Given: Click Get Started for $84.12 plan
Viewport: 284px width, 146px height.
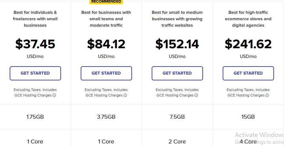Looking at the screenshot, I should click(106, 73).
